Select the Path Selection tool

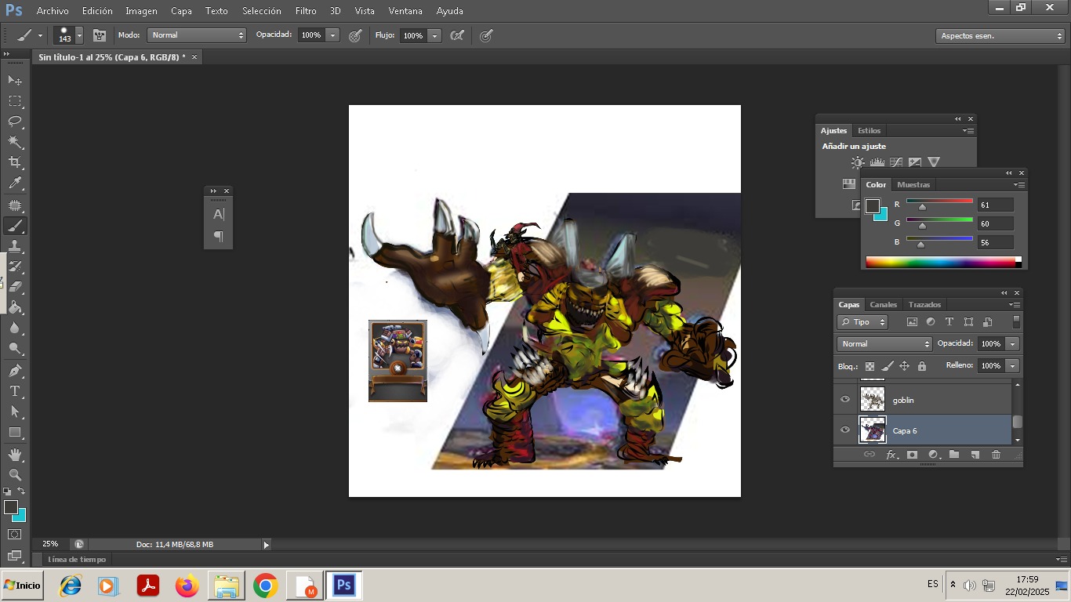pyautogui.click(x=15, y=411)
